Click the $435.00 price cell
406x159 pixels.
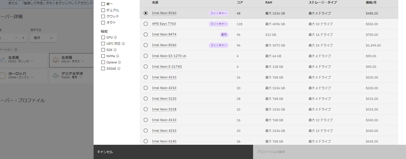click(372, 141)
